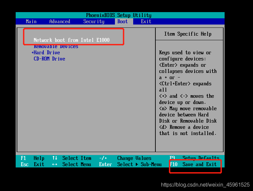Select Network boot from Intel E1000
Viewport: 253px width, 191px height.
tap(71, 40)
